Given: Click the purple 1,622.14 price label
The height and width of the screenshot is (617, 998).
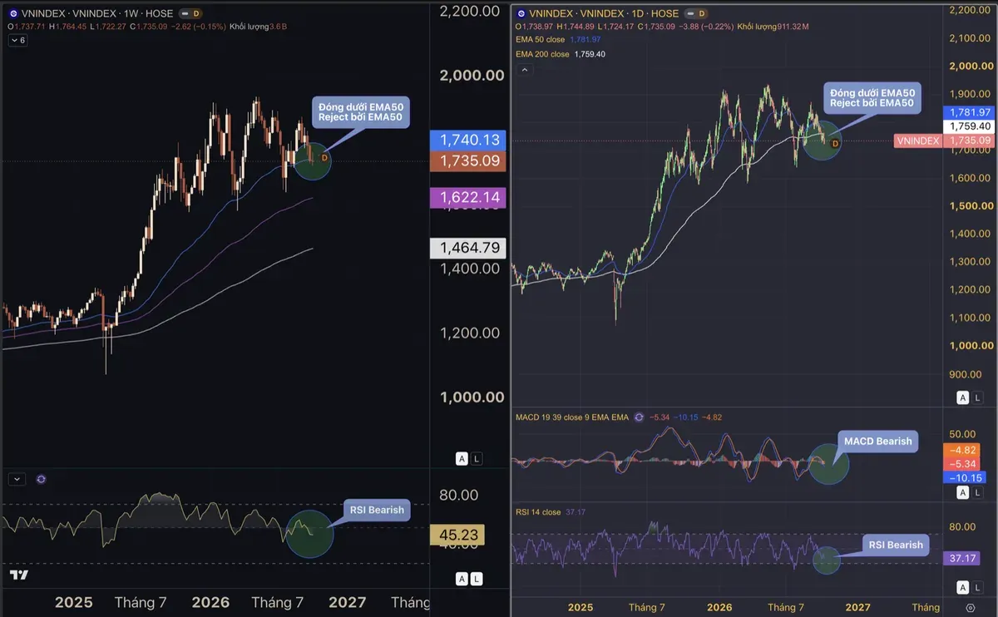Looking at the screenshot, I should (467, 198).
